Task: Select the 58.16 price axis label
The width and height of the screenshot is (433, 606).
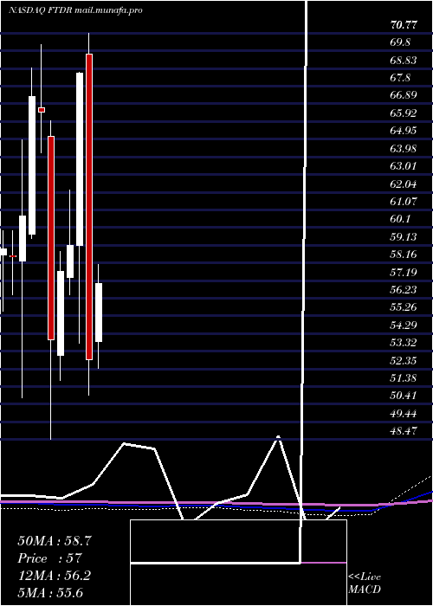Action: point(404,255)
